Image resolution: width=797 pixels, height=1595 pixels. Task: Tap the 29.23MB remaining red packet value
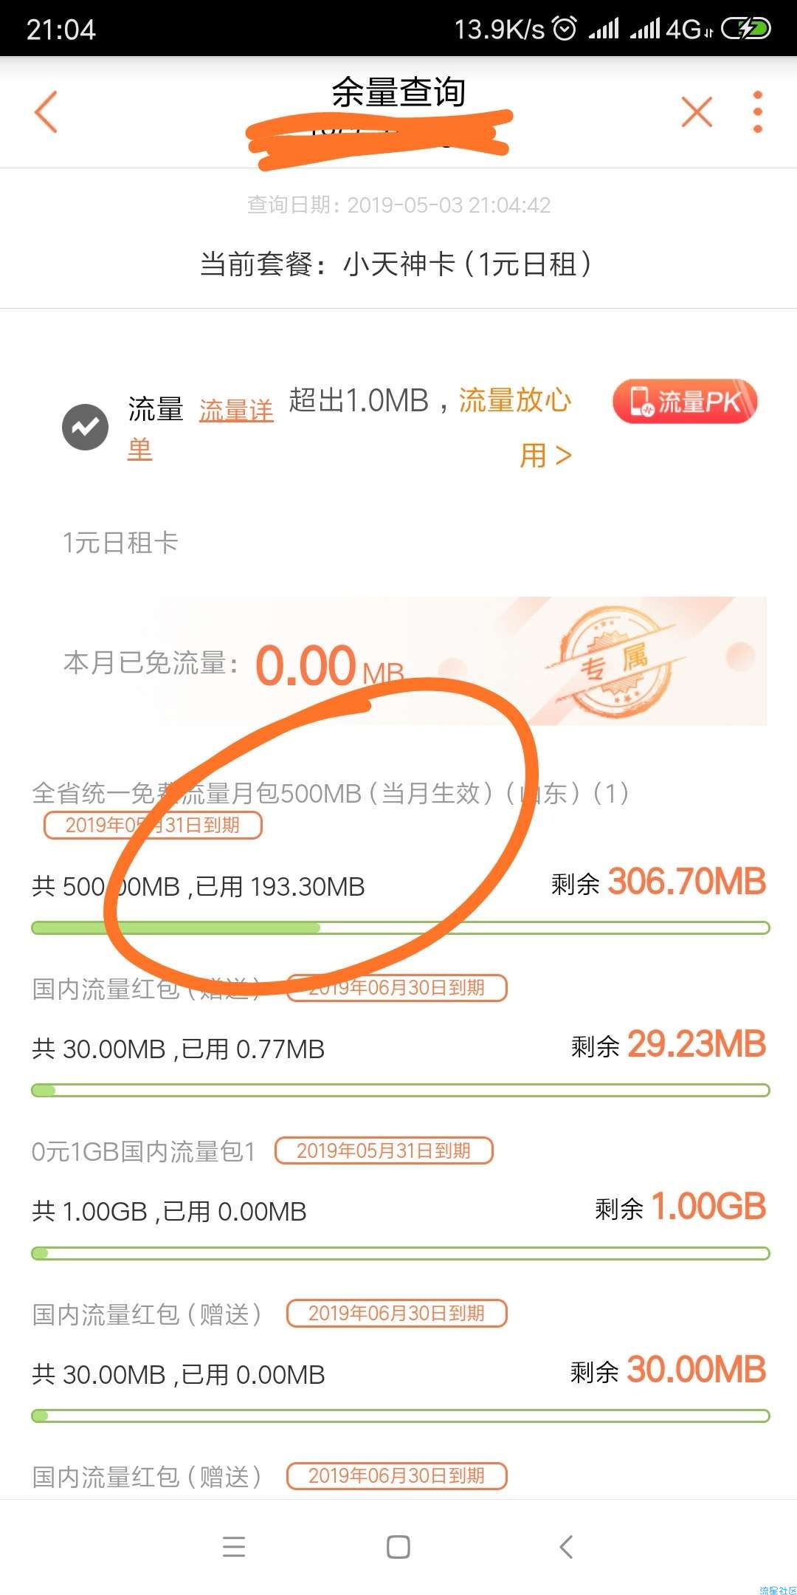[697, 1044]
